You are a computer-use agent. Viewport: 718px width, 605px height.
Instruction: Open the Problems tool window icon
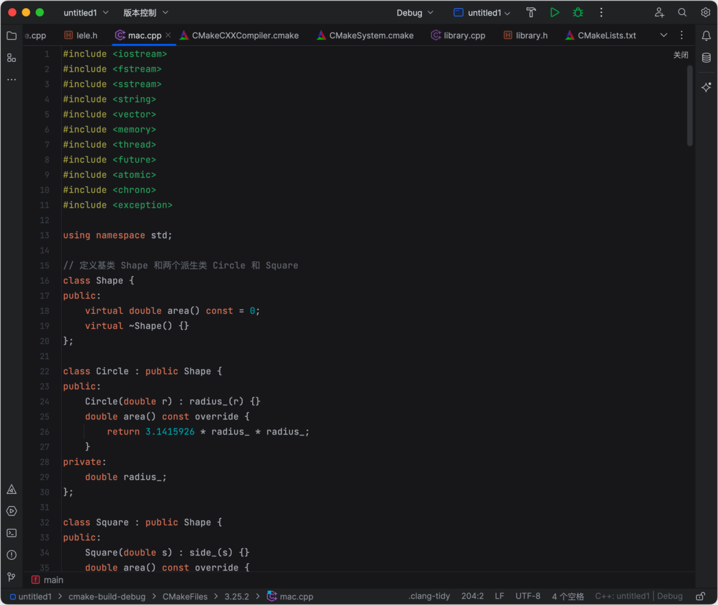coord(12,555)
